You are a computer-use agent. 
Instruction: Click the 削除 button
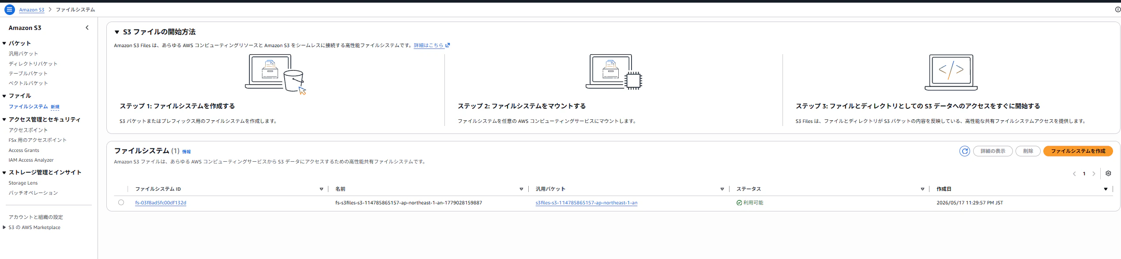click(x=1028, y=151)
